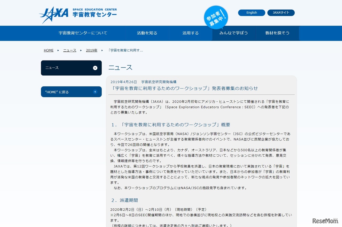
Task: Expand the ニュース sidebar menu
Action: 71,68
